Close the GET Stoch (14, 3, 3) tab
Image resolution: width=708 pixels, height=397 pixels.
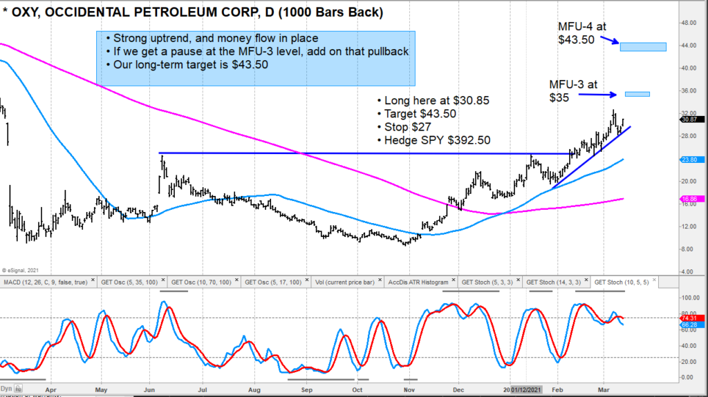pyautogui.click(x=586, y=280)
